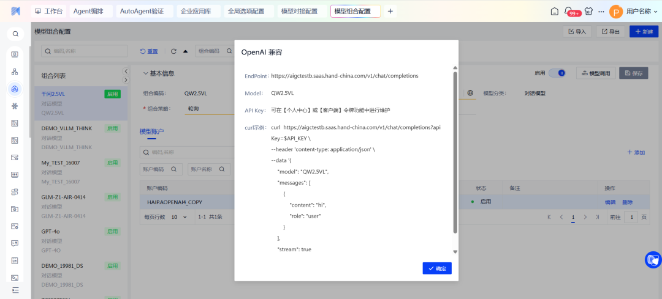Click the globe icon next to 模型分类
The width and height of the screenshot is (662, 299).
coord(470,93)
